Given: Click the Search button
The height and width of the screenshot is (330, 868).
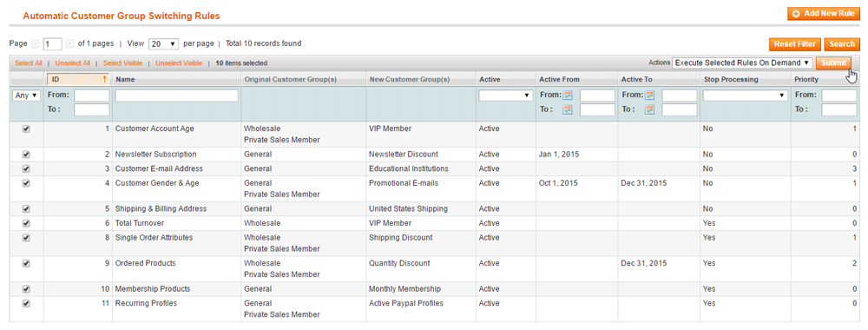Looking at the screenshot, I should [x=842, y=44].
